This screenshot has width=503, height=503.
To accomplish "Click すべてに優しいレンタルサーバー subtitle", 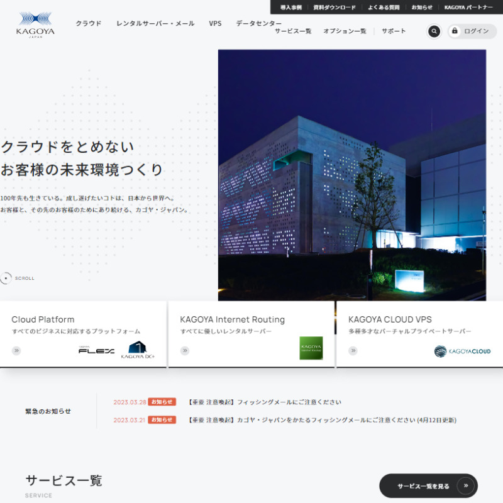I will [x=226, y=331].
